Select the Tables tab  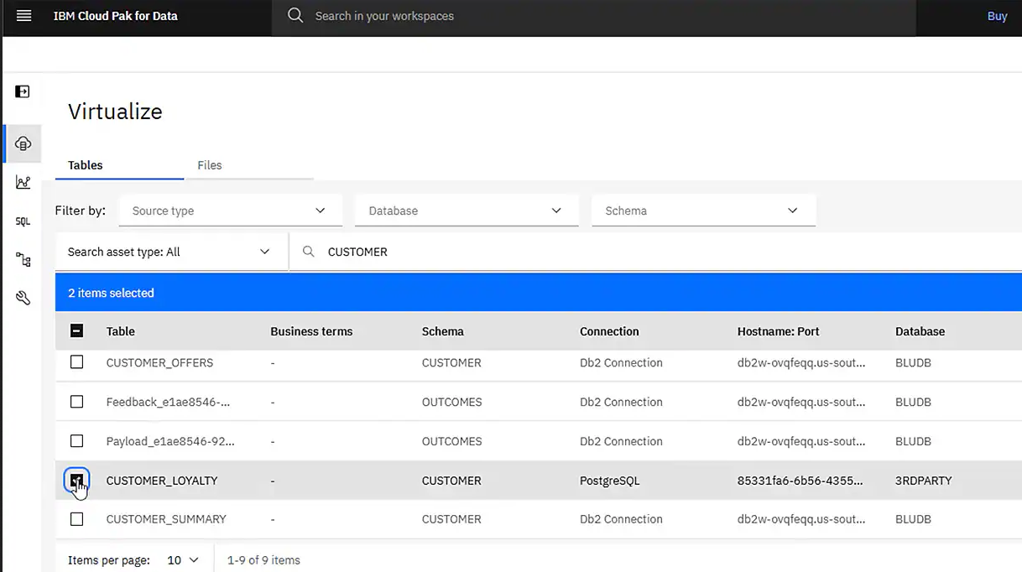point(85,165)
